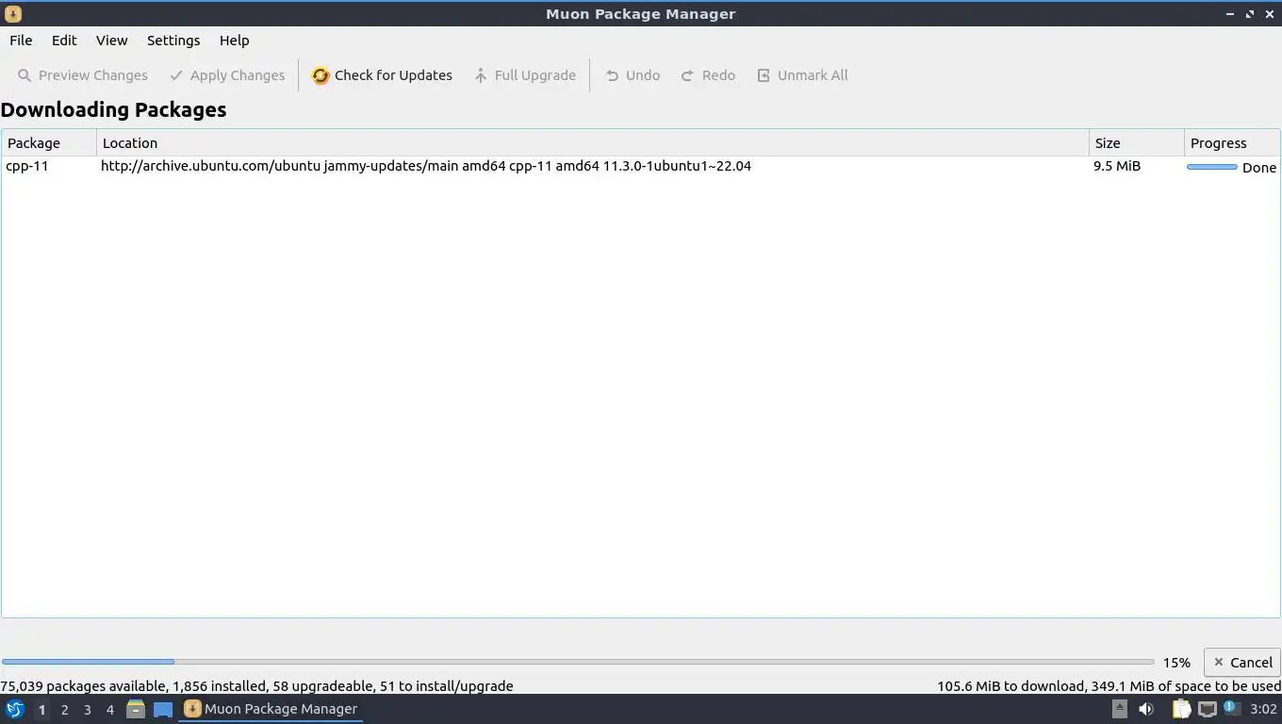
Task: Open the View menu
Action: [x=111, y=41]
